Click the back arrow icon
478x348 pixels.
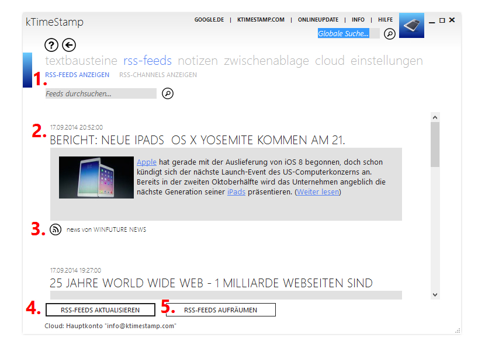click(69, 45)
